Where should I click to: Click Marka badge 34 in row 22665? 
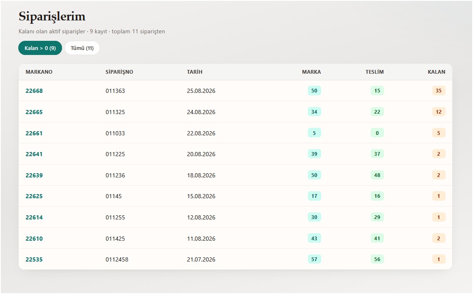[315, 112]
